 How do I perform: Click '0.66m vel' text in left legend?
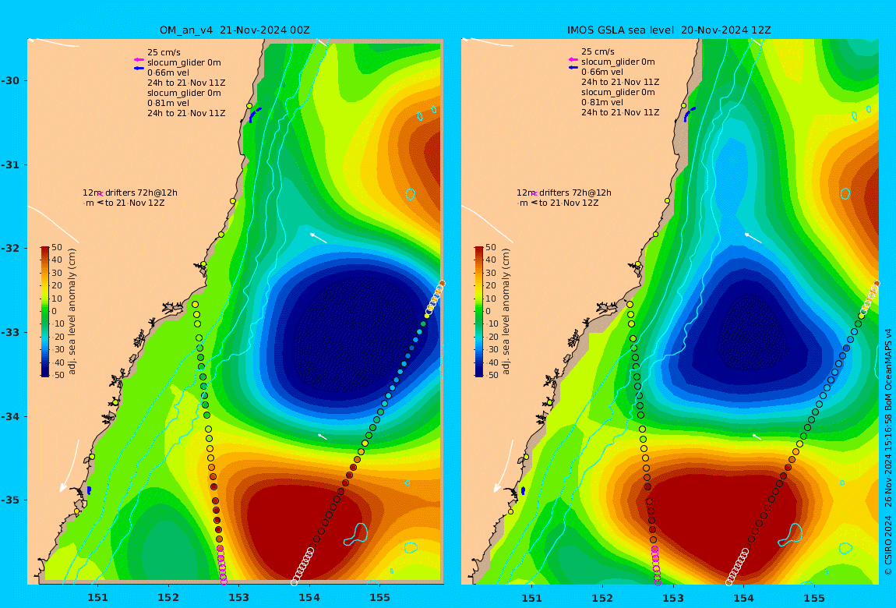(x=168, y=72)
